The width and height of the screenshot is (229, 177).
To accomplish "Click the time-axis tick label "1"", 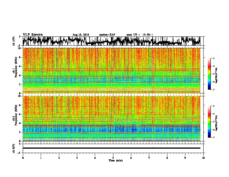I will pyautogui.click(x=41, y=158).
